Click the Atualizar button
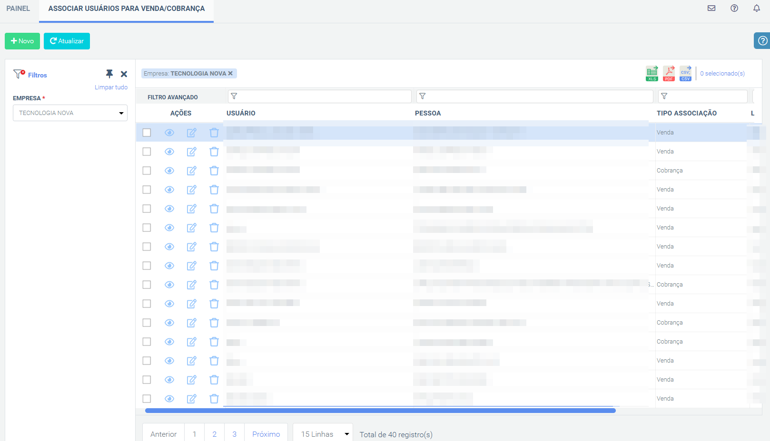770x441 pixels. click(x=67, y=41)
